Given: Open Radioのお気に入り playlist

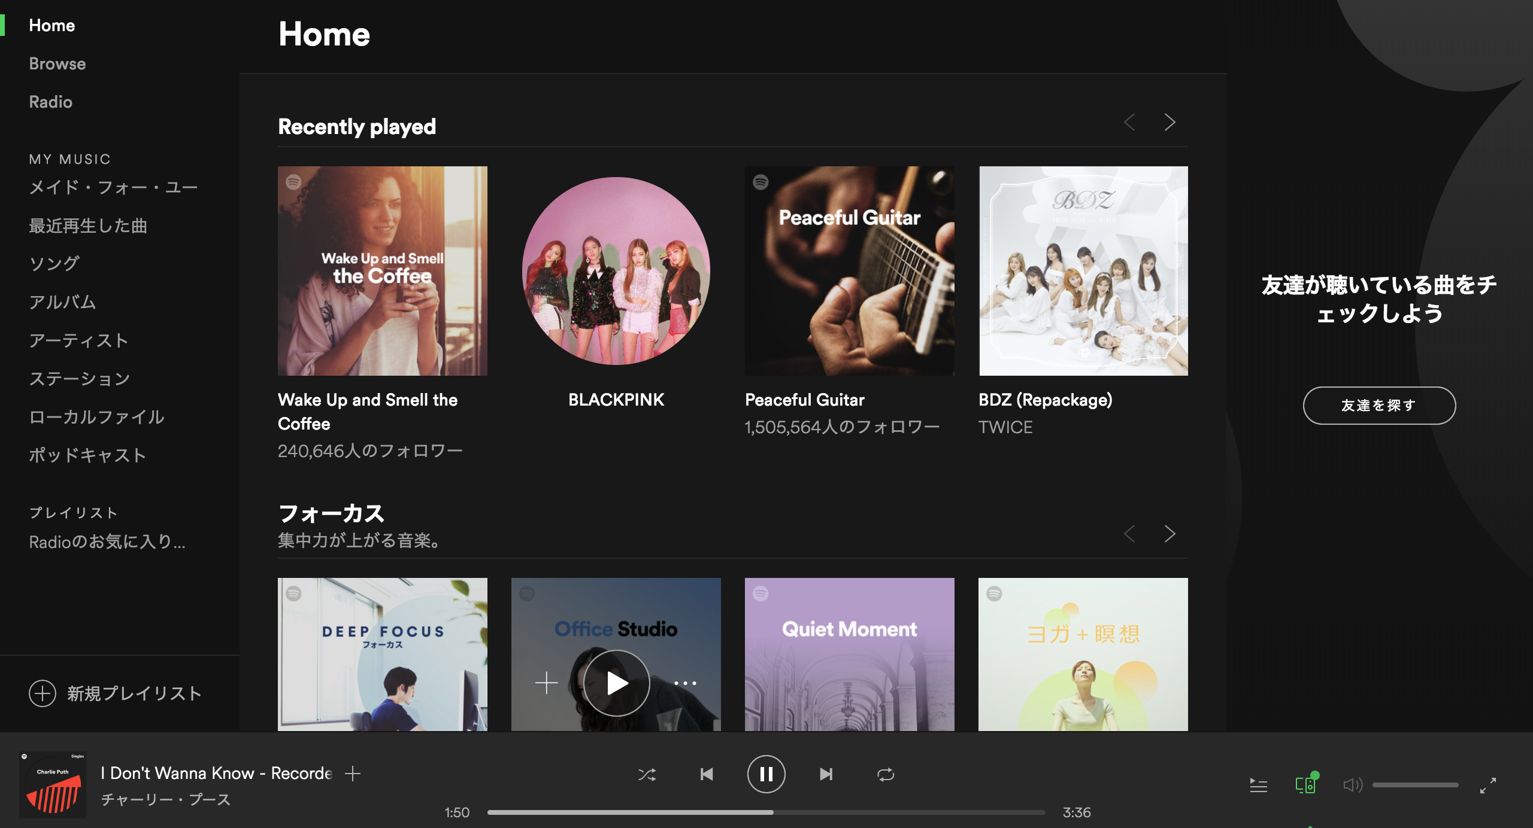Looking at the screenshot, I should [x=107, y=542].
